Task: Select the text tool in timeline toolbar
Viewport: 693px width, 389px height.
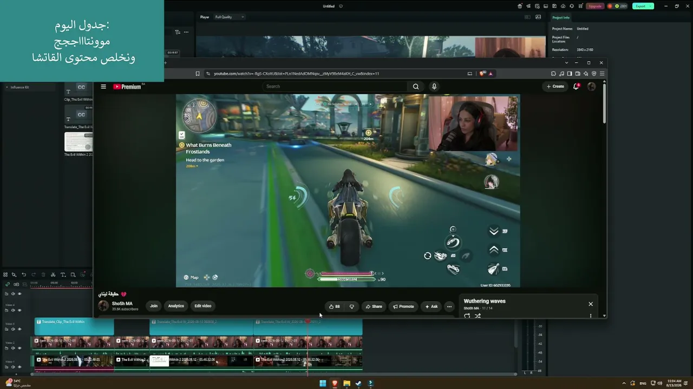Action: pyautogui.click(x=63, y=274)
